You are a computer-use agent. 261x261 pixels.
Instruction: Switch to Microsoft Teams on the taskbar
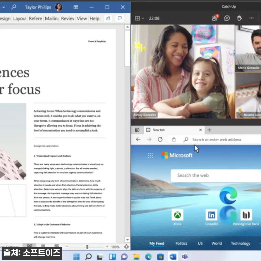coord(185,256)
